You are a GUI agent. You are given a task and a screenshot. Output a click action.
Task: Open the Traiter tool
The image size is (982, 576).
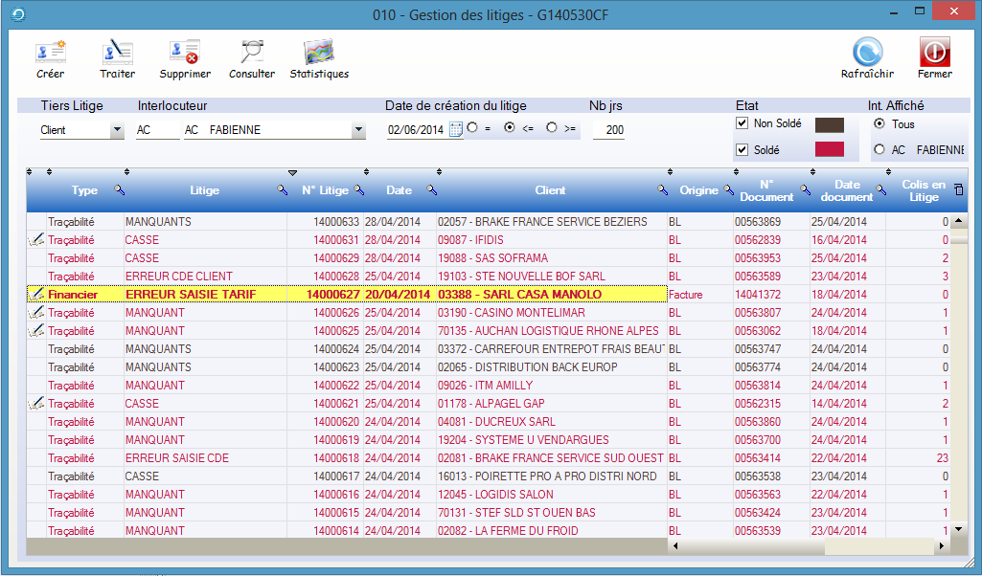117,53
